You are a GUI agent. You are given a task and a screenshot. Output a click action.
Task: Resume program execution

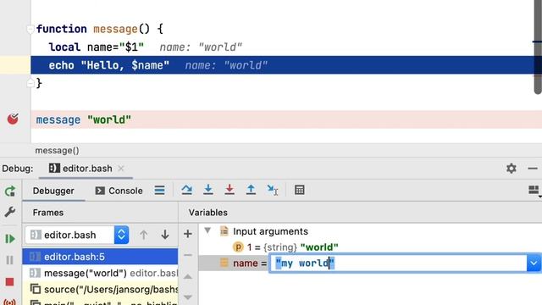10,239
